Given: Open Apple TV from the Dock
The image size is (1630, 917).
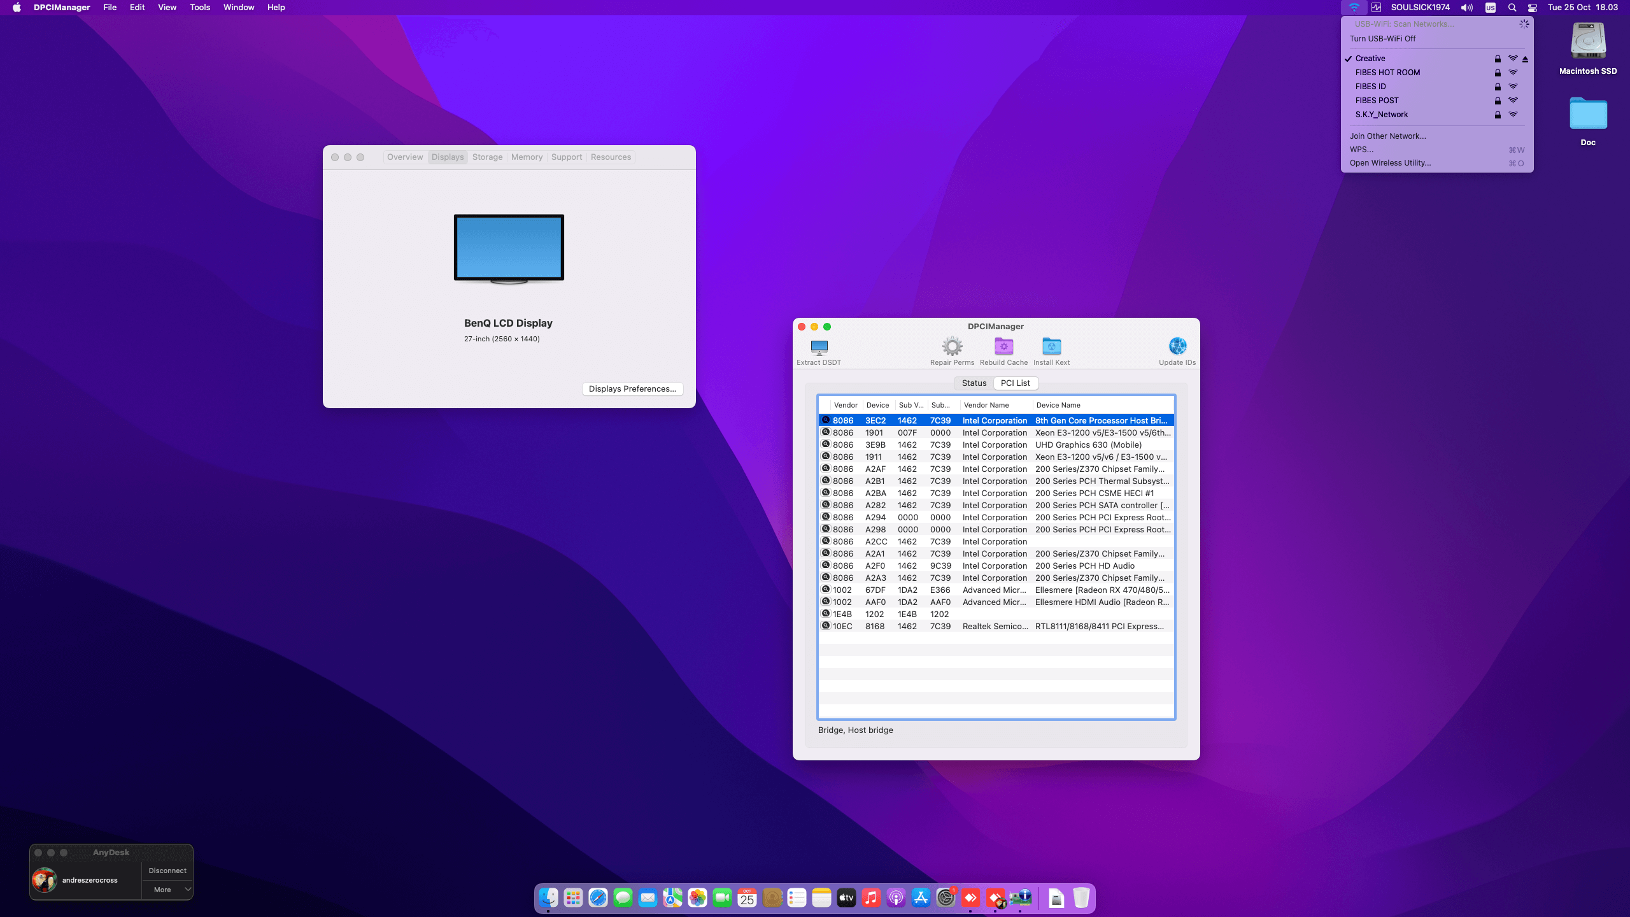Looking at the screenshot, I should [x=846, y=898].
